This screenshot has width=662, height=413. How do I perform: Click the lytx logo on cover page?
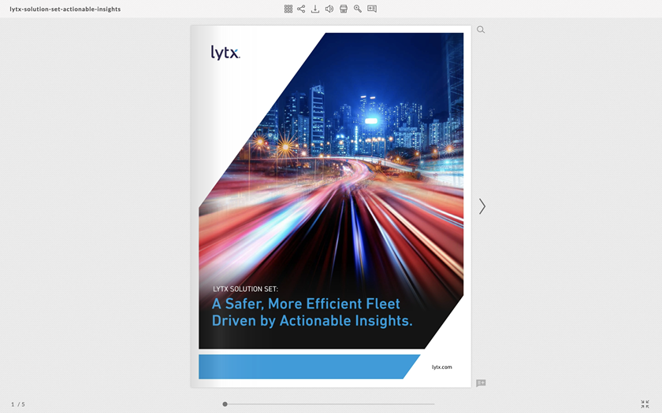tap(225, 53)
